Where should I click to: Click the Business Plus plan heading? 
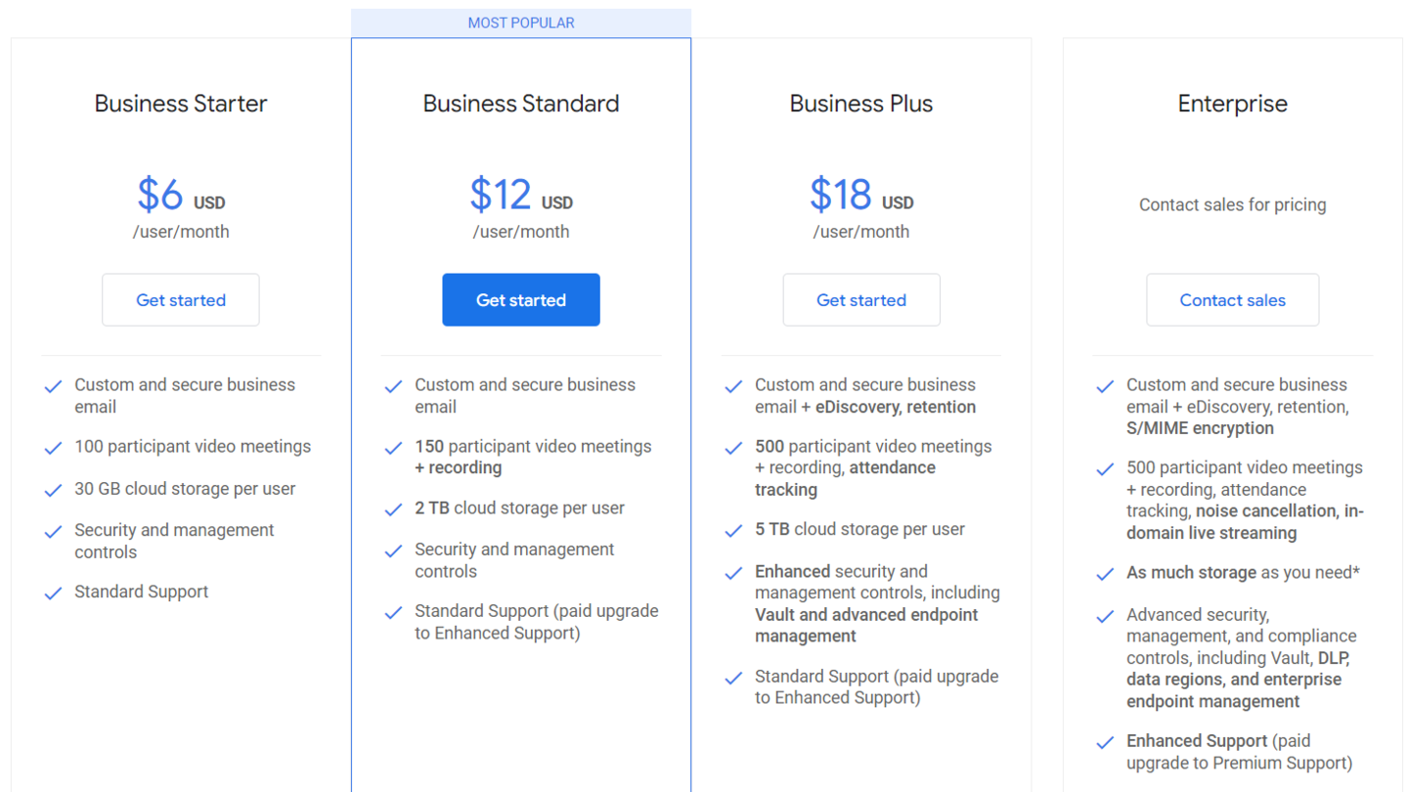pos(861,104)
